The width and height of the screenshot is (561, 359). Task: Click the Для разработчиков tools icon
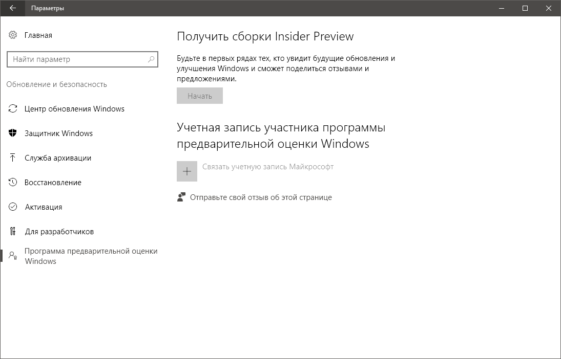12,232
